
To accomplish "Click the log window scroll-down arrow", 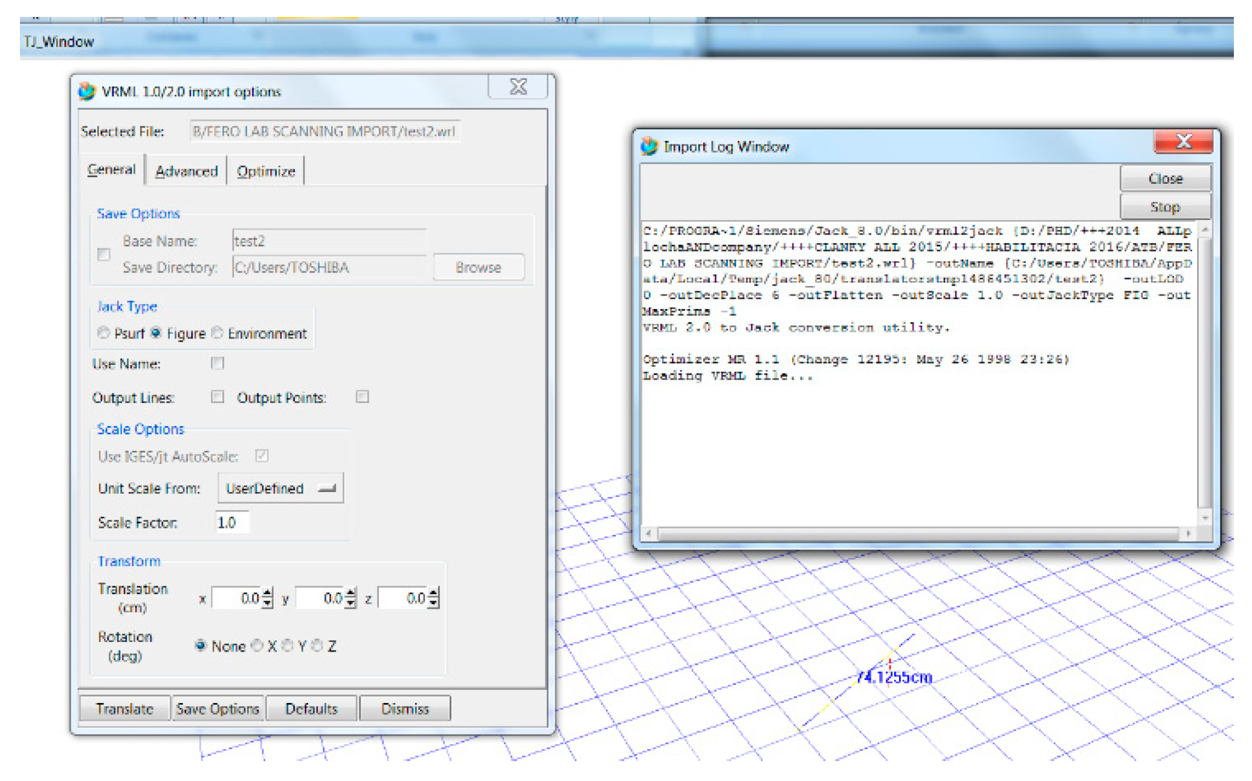I will point(1204,518).
